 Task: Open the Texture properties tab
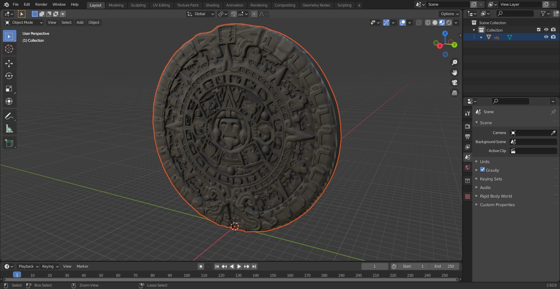click(467, 197)
